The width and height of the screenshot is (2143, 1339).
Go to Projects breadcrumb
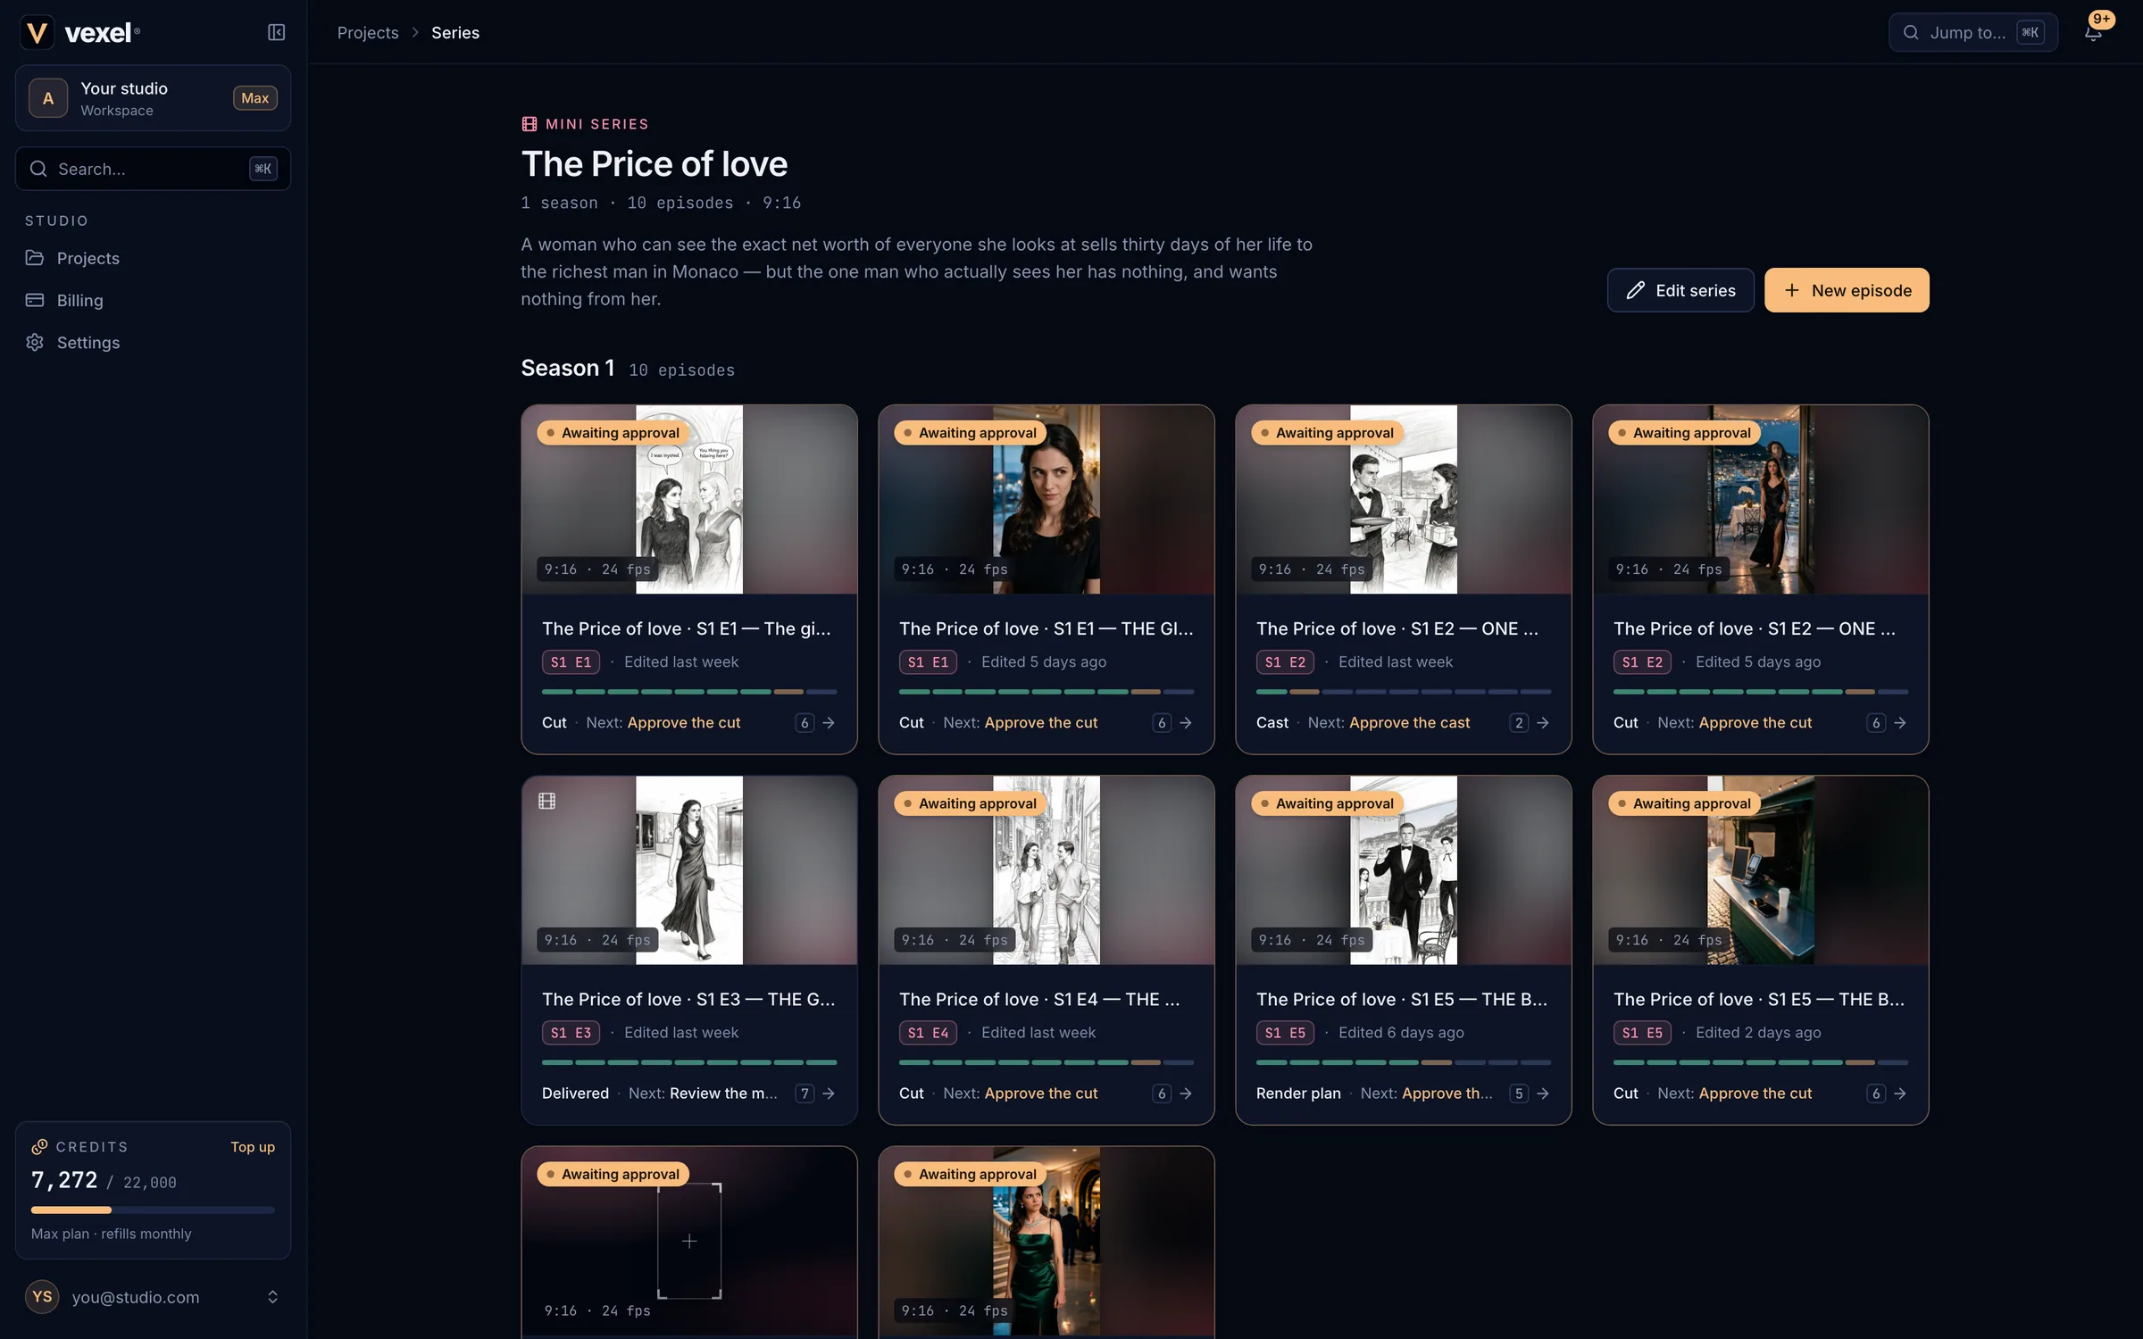coord(368,32)
